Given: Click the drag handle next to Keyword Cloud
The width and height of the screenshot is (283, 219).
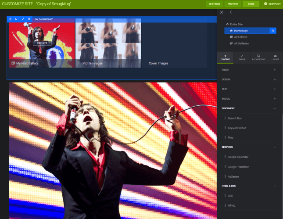Looking at the screenshot, I should 225,128.
